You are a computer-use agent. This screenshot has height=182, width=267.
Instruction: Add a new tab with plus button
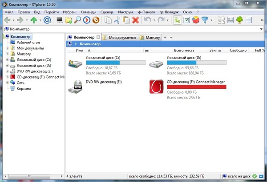point(165,38)
